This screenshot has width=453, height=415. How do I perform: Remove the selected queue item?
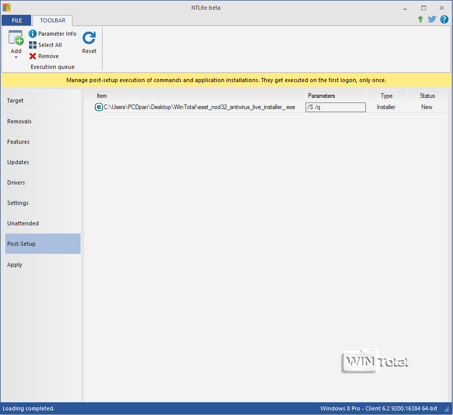click(44, 56)
